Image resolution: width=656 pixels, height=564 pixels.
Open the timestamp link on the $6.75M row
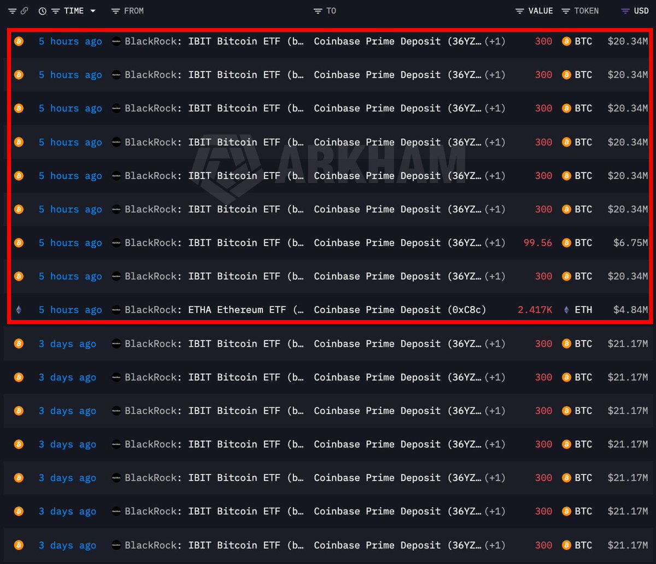coord(71,243)
